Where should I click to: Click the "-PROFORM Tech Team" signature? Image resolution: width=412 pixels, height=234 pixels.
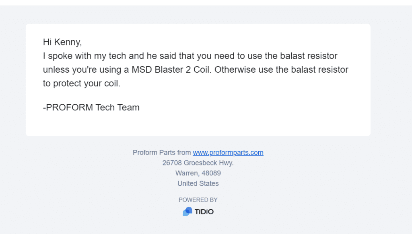(91, 107)
